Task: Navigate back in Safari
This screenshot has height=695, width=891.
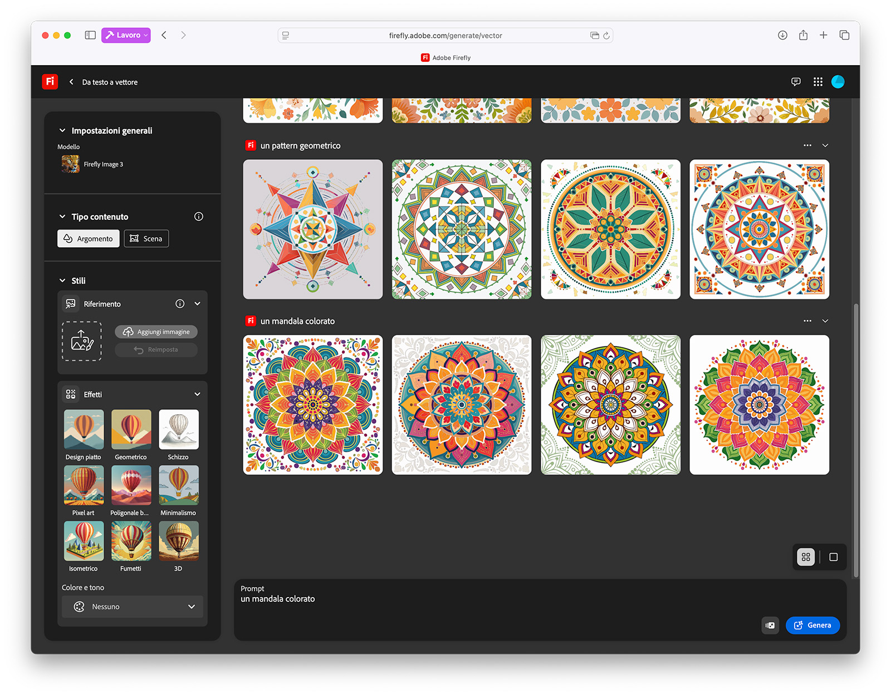Action: point(164,35)
